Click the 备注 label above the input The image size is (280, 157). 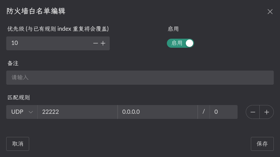tap(13, 63)
